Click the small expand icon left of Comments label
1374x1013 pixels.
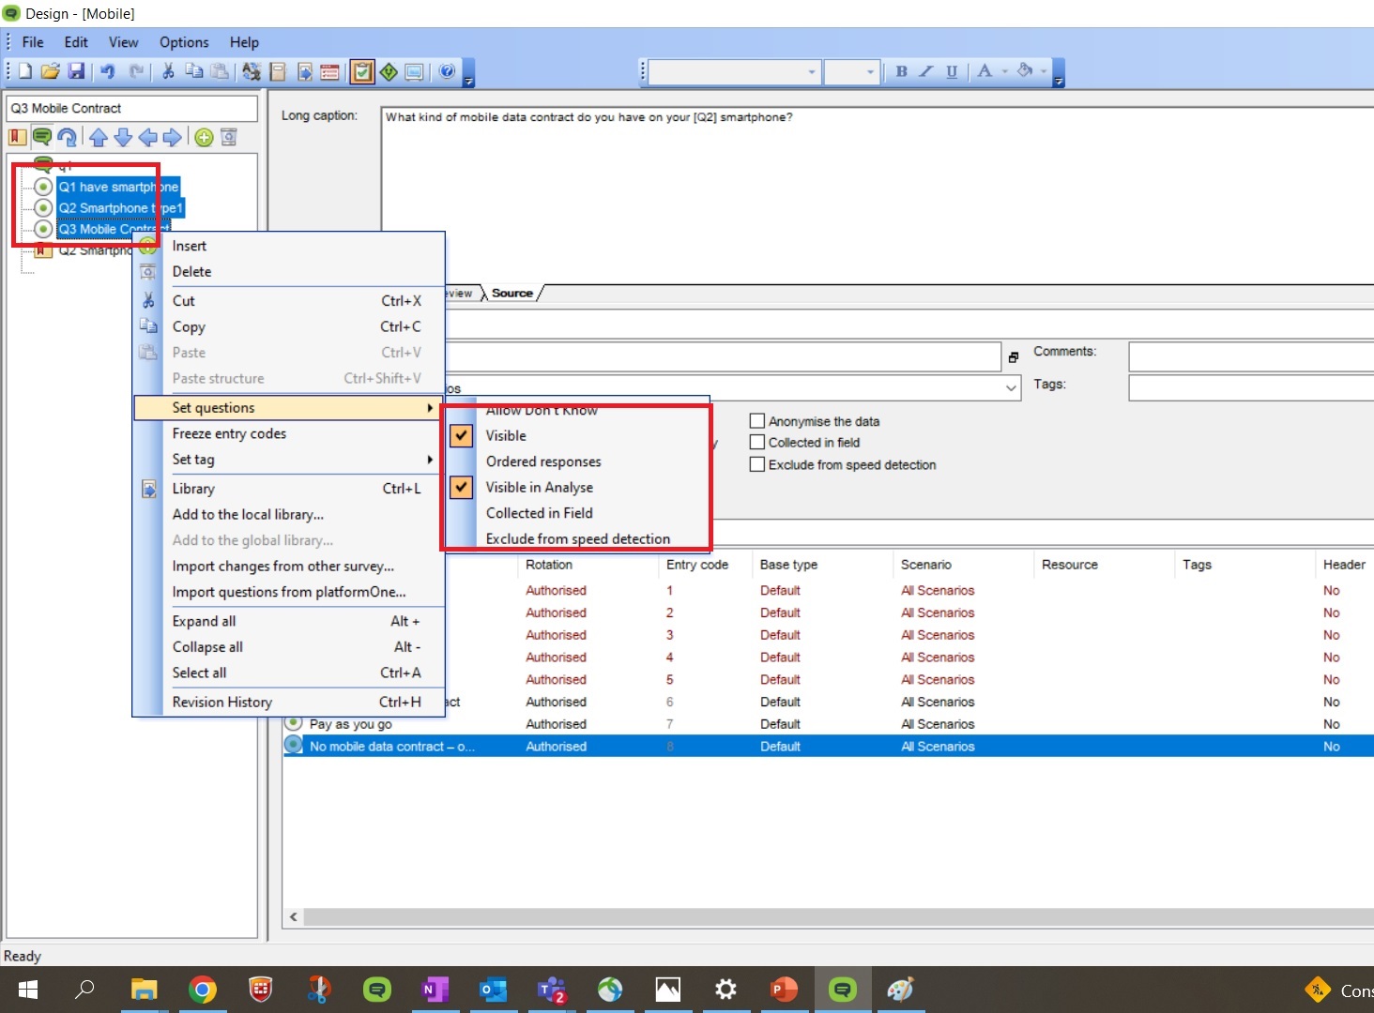(1014, 357)
